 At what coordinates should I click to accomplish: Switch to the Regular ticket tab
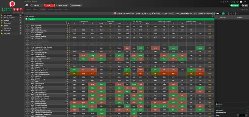click(x=223, y=18)
